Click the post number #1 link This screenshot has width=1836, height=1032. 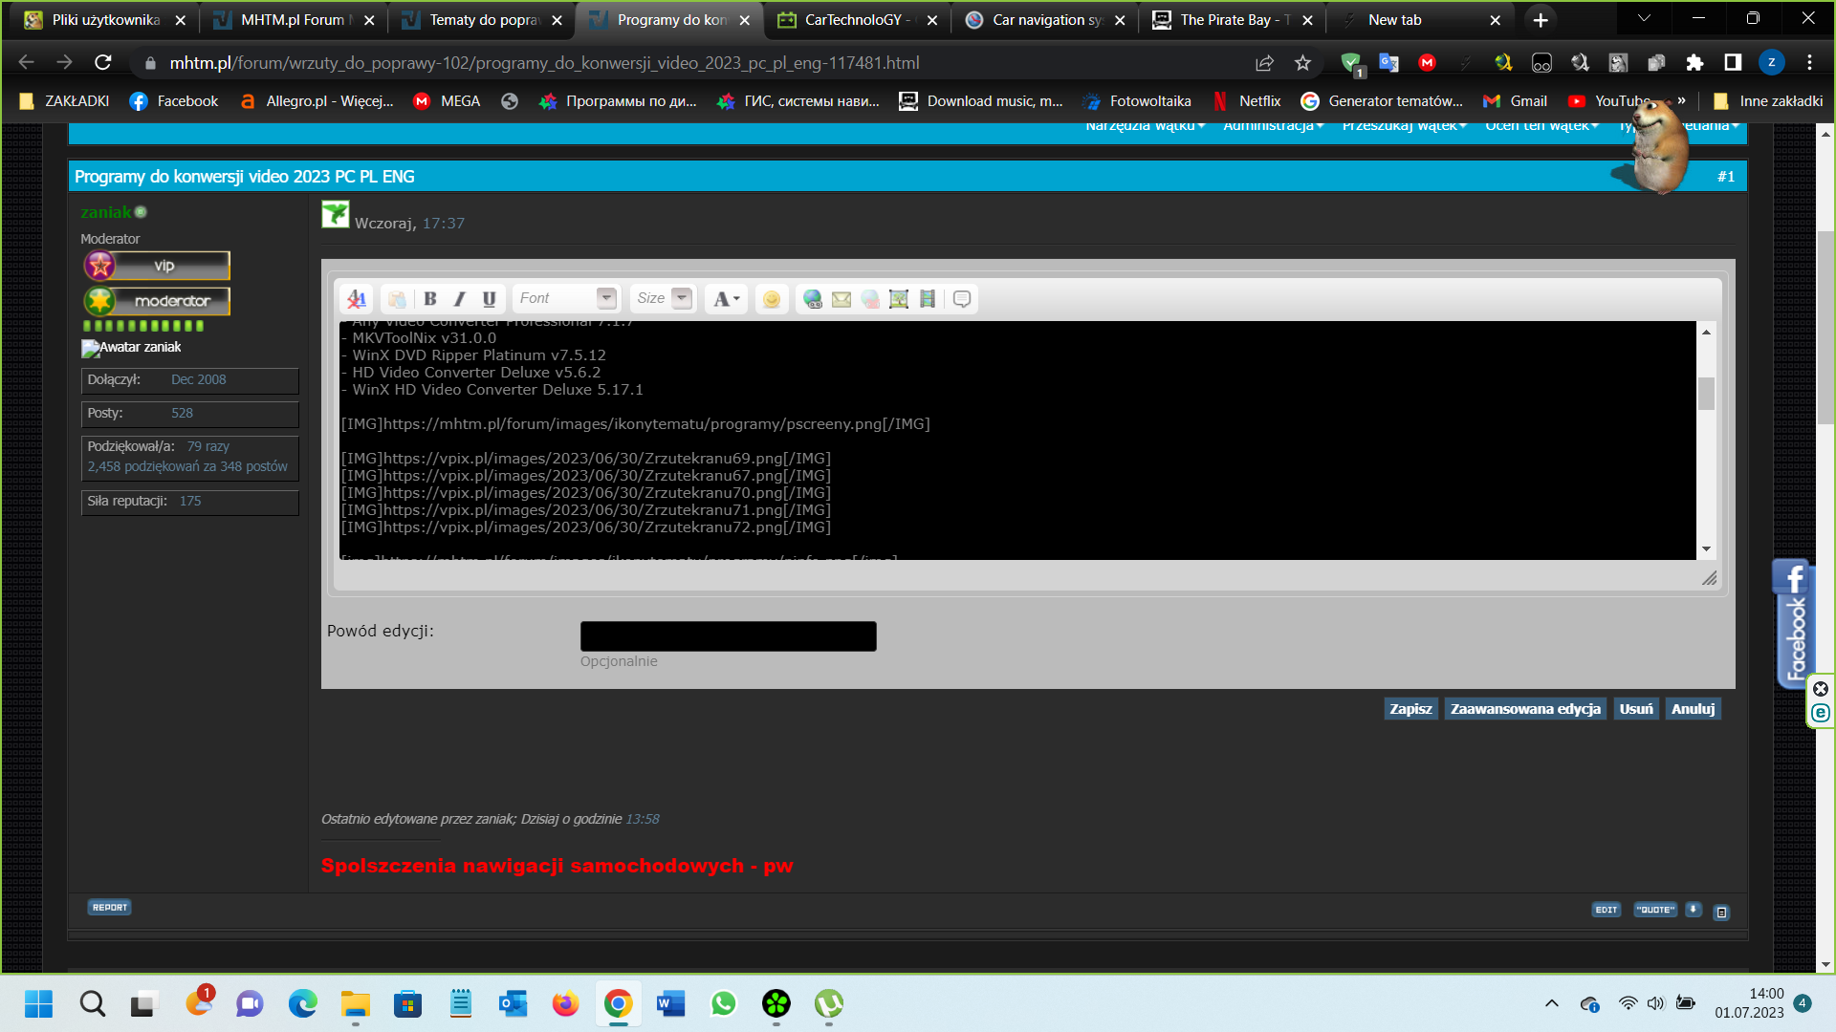(x=1726, y=177)
